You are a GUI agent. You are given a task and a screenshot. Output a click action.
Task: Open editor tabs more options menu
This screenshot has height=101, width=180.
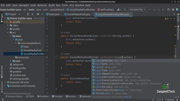coord(174,14)
